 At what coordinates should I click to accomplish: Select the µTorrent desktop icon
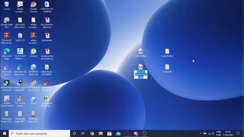(x=33, y=51)
